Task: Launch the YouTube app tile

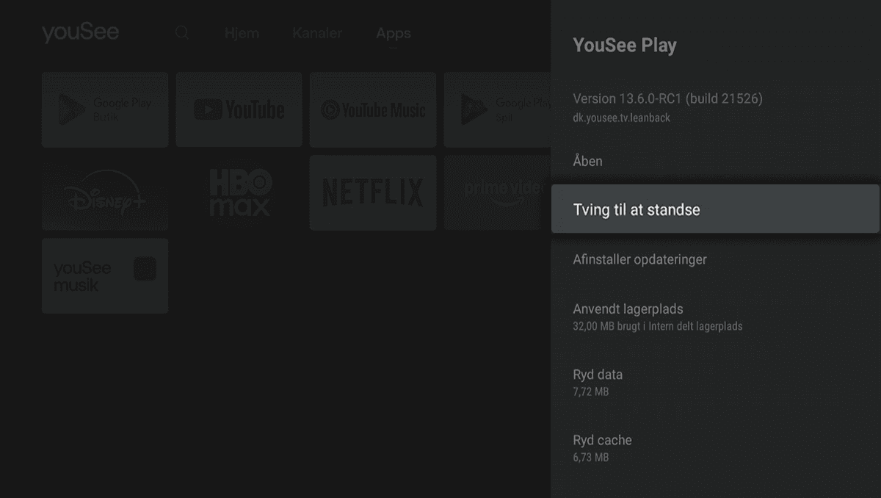Action: click(x=239, y=109)
